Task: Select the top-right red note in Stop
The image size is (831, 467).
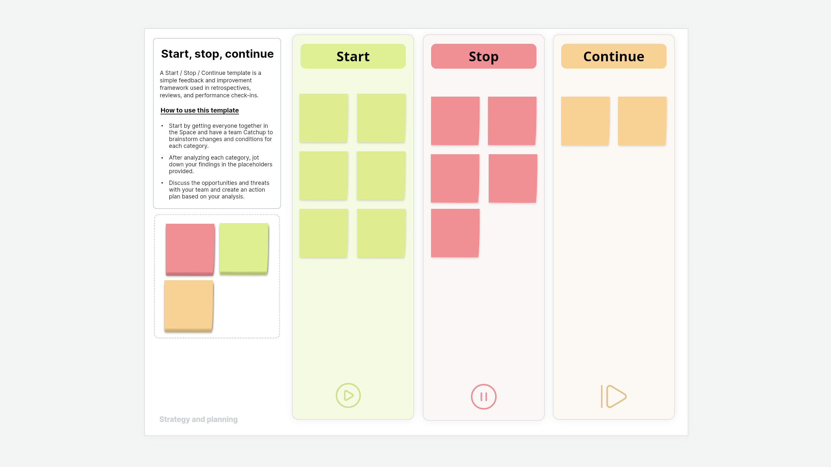Action: point(512,121)
